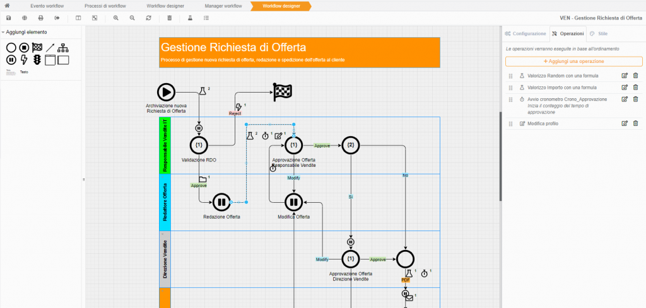Click Aggiungi una operazione button
This screenshot has width=646, height=308.
pyautogui.click(x=573, y=61)
